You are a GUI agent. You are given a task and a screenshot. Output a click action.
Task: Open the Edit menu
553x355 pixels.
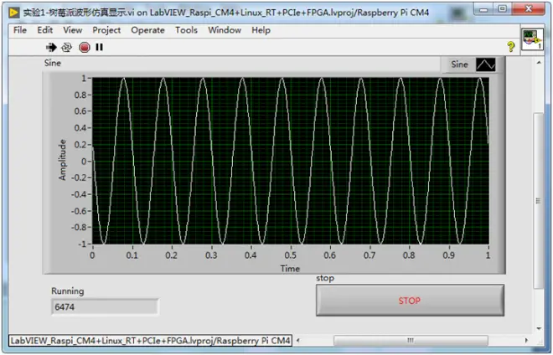coord(44,30)
